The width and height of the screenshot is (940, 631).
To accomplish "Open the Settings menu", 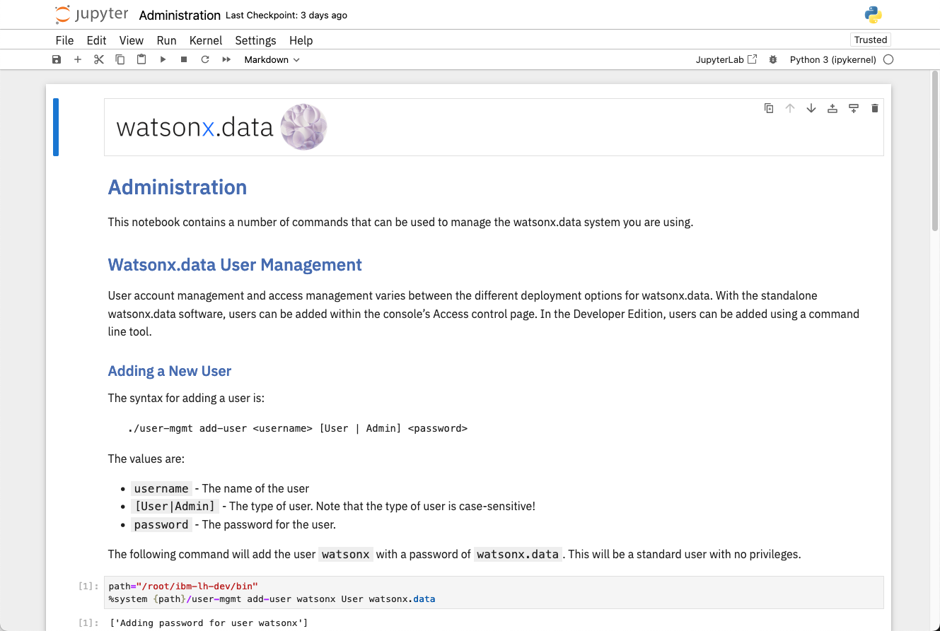I will (255, 40).
